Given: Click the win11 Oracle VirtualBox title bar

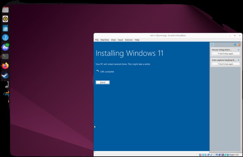Looking at the screenshot, I should (168, 35).
